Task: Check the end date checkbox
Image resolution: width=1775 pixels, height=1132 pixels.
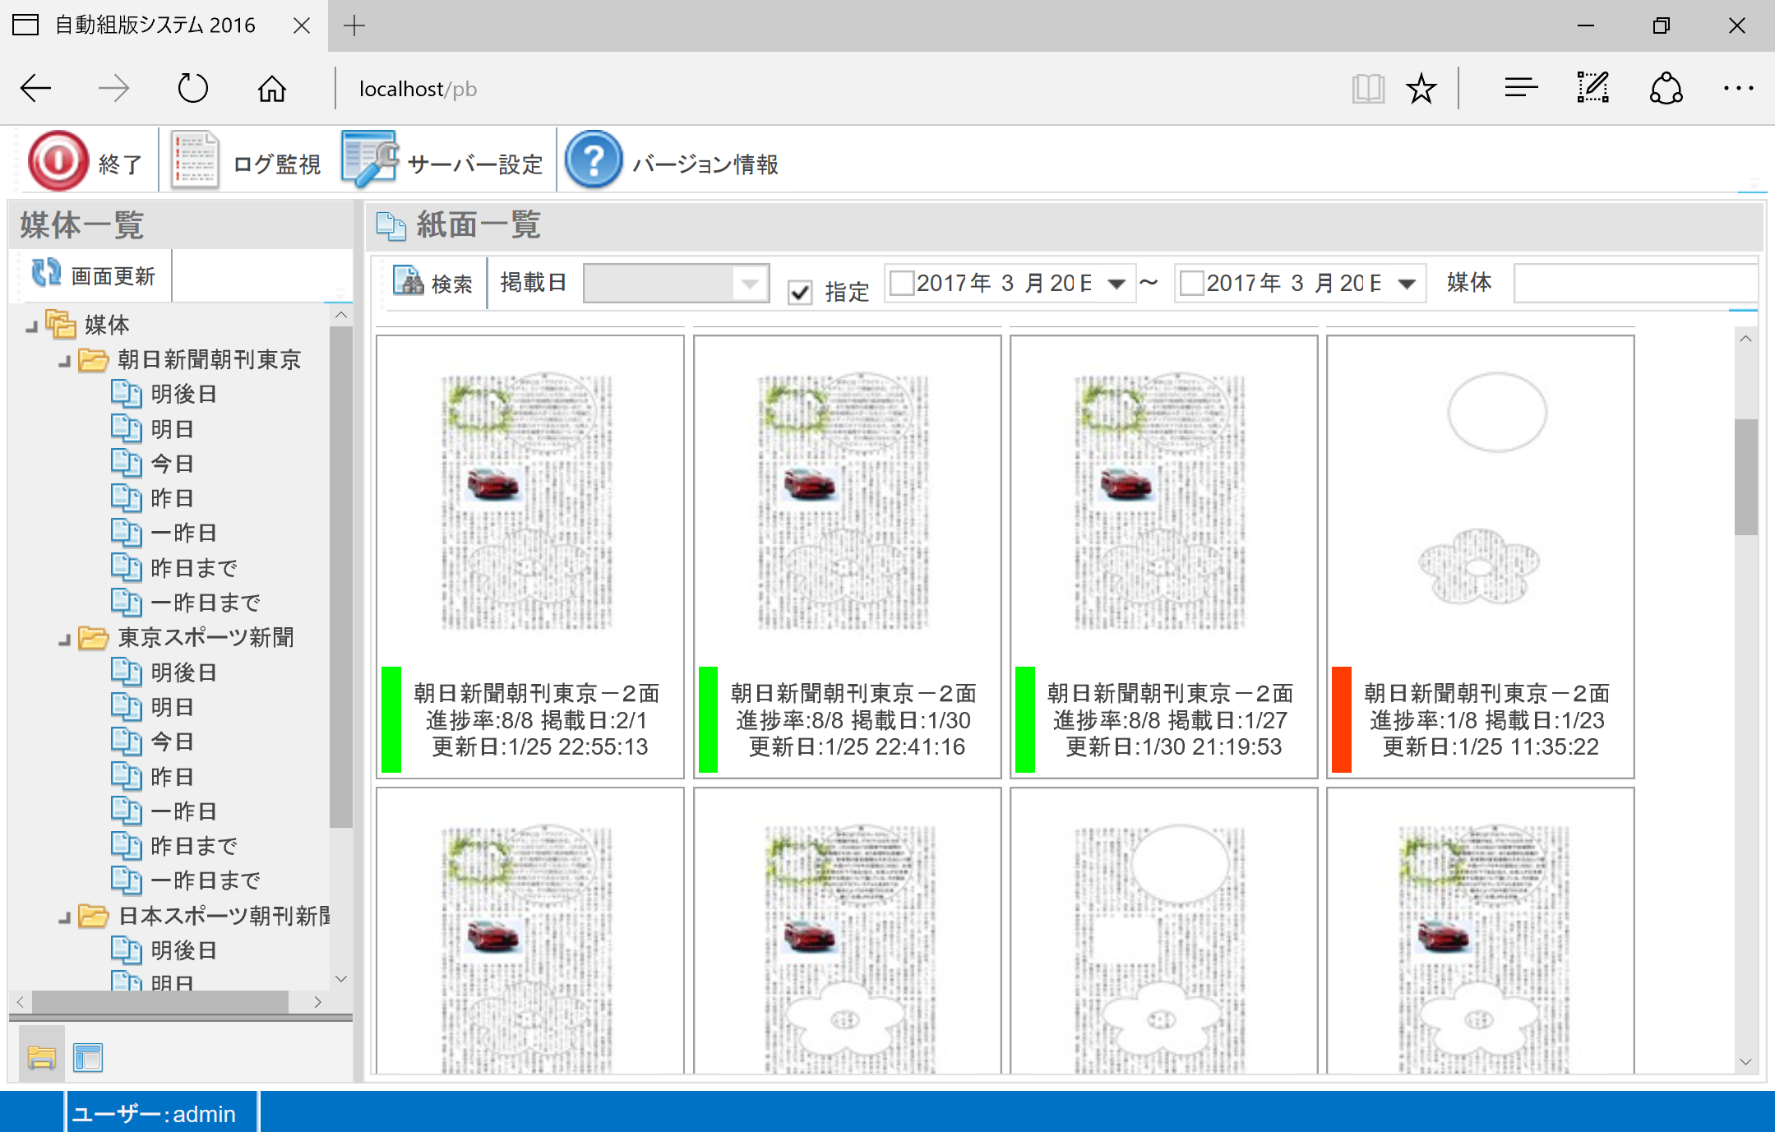Action: coord(1192,283)
